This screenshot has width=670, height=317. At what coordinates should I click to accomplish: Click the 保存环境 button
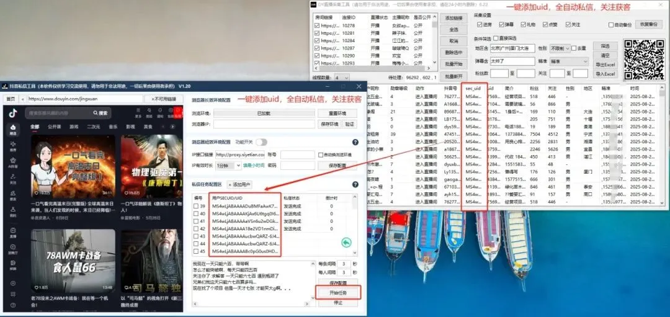(329, 124)
